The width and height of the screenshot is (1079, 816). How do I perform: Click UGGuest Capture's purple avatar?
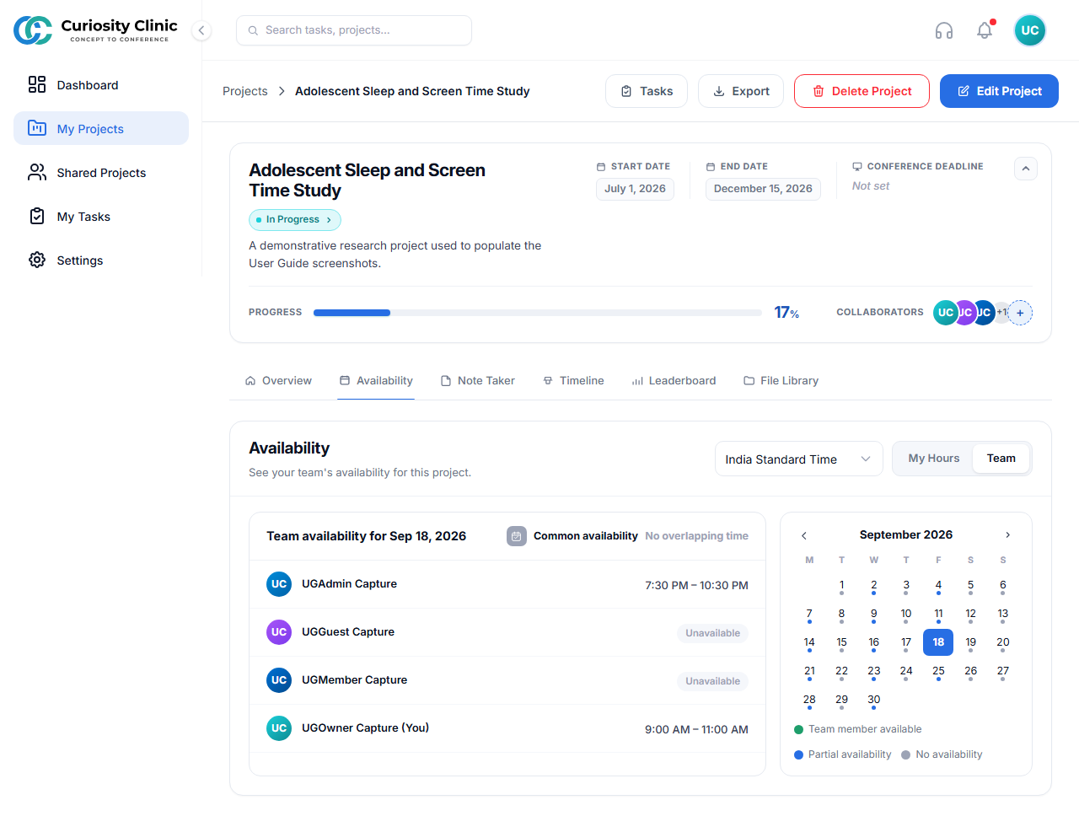pyautogui.click(x=279, y=632)
